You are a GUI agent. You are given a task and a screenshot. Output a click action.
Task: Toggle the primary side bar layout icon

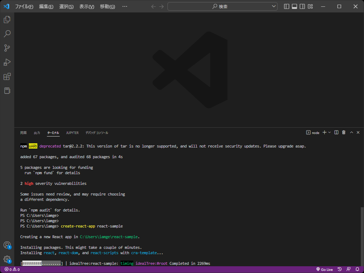click(x=287, y=6)
